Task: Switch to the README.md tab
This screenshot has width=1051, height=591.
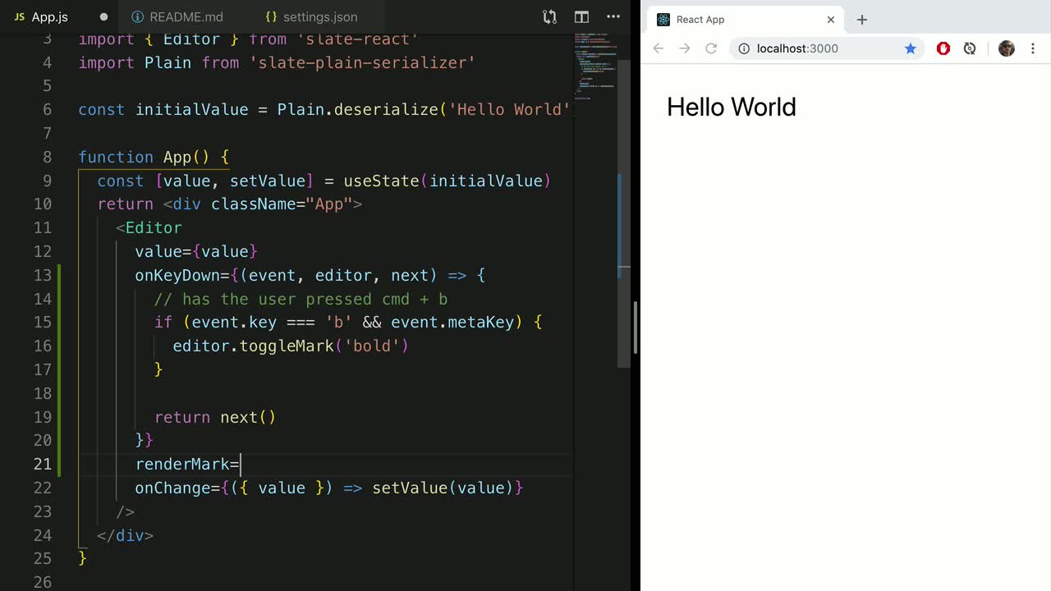Action: (186, 16)
